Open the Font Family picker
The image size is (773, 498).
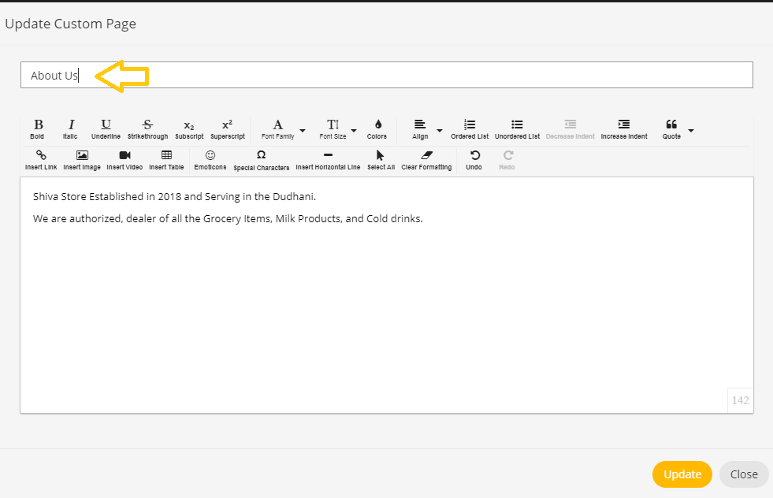tap(278, 129)
